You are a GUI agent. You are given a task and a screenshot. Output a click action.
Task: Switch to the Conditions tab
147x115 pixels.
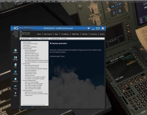[x=65, y=34]
